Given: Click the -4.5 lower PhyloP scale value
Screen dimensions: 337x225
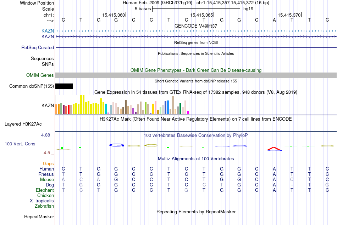Looking at the screenshot, I should coord(46,153).
